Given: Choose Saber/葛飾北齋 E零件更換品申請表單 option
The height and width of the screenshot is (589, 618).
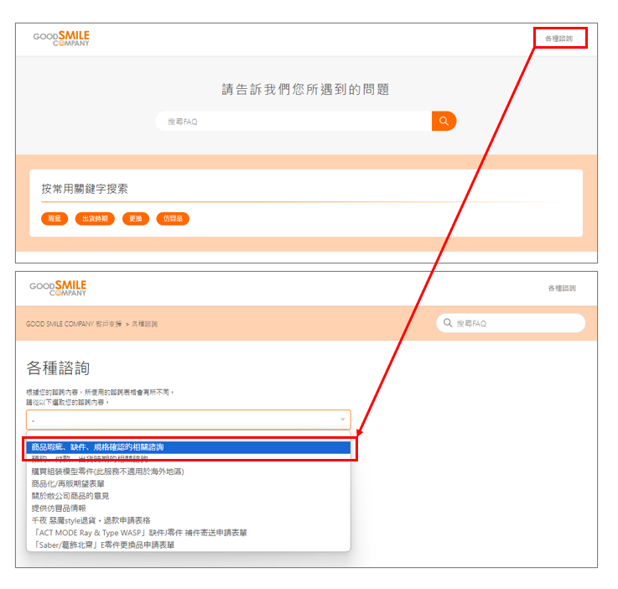Looking at the screenshot, I should 189,545.
